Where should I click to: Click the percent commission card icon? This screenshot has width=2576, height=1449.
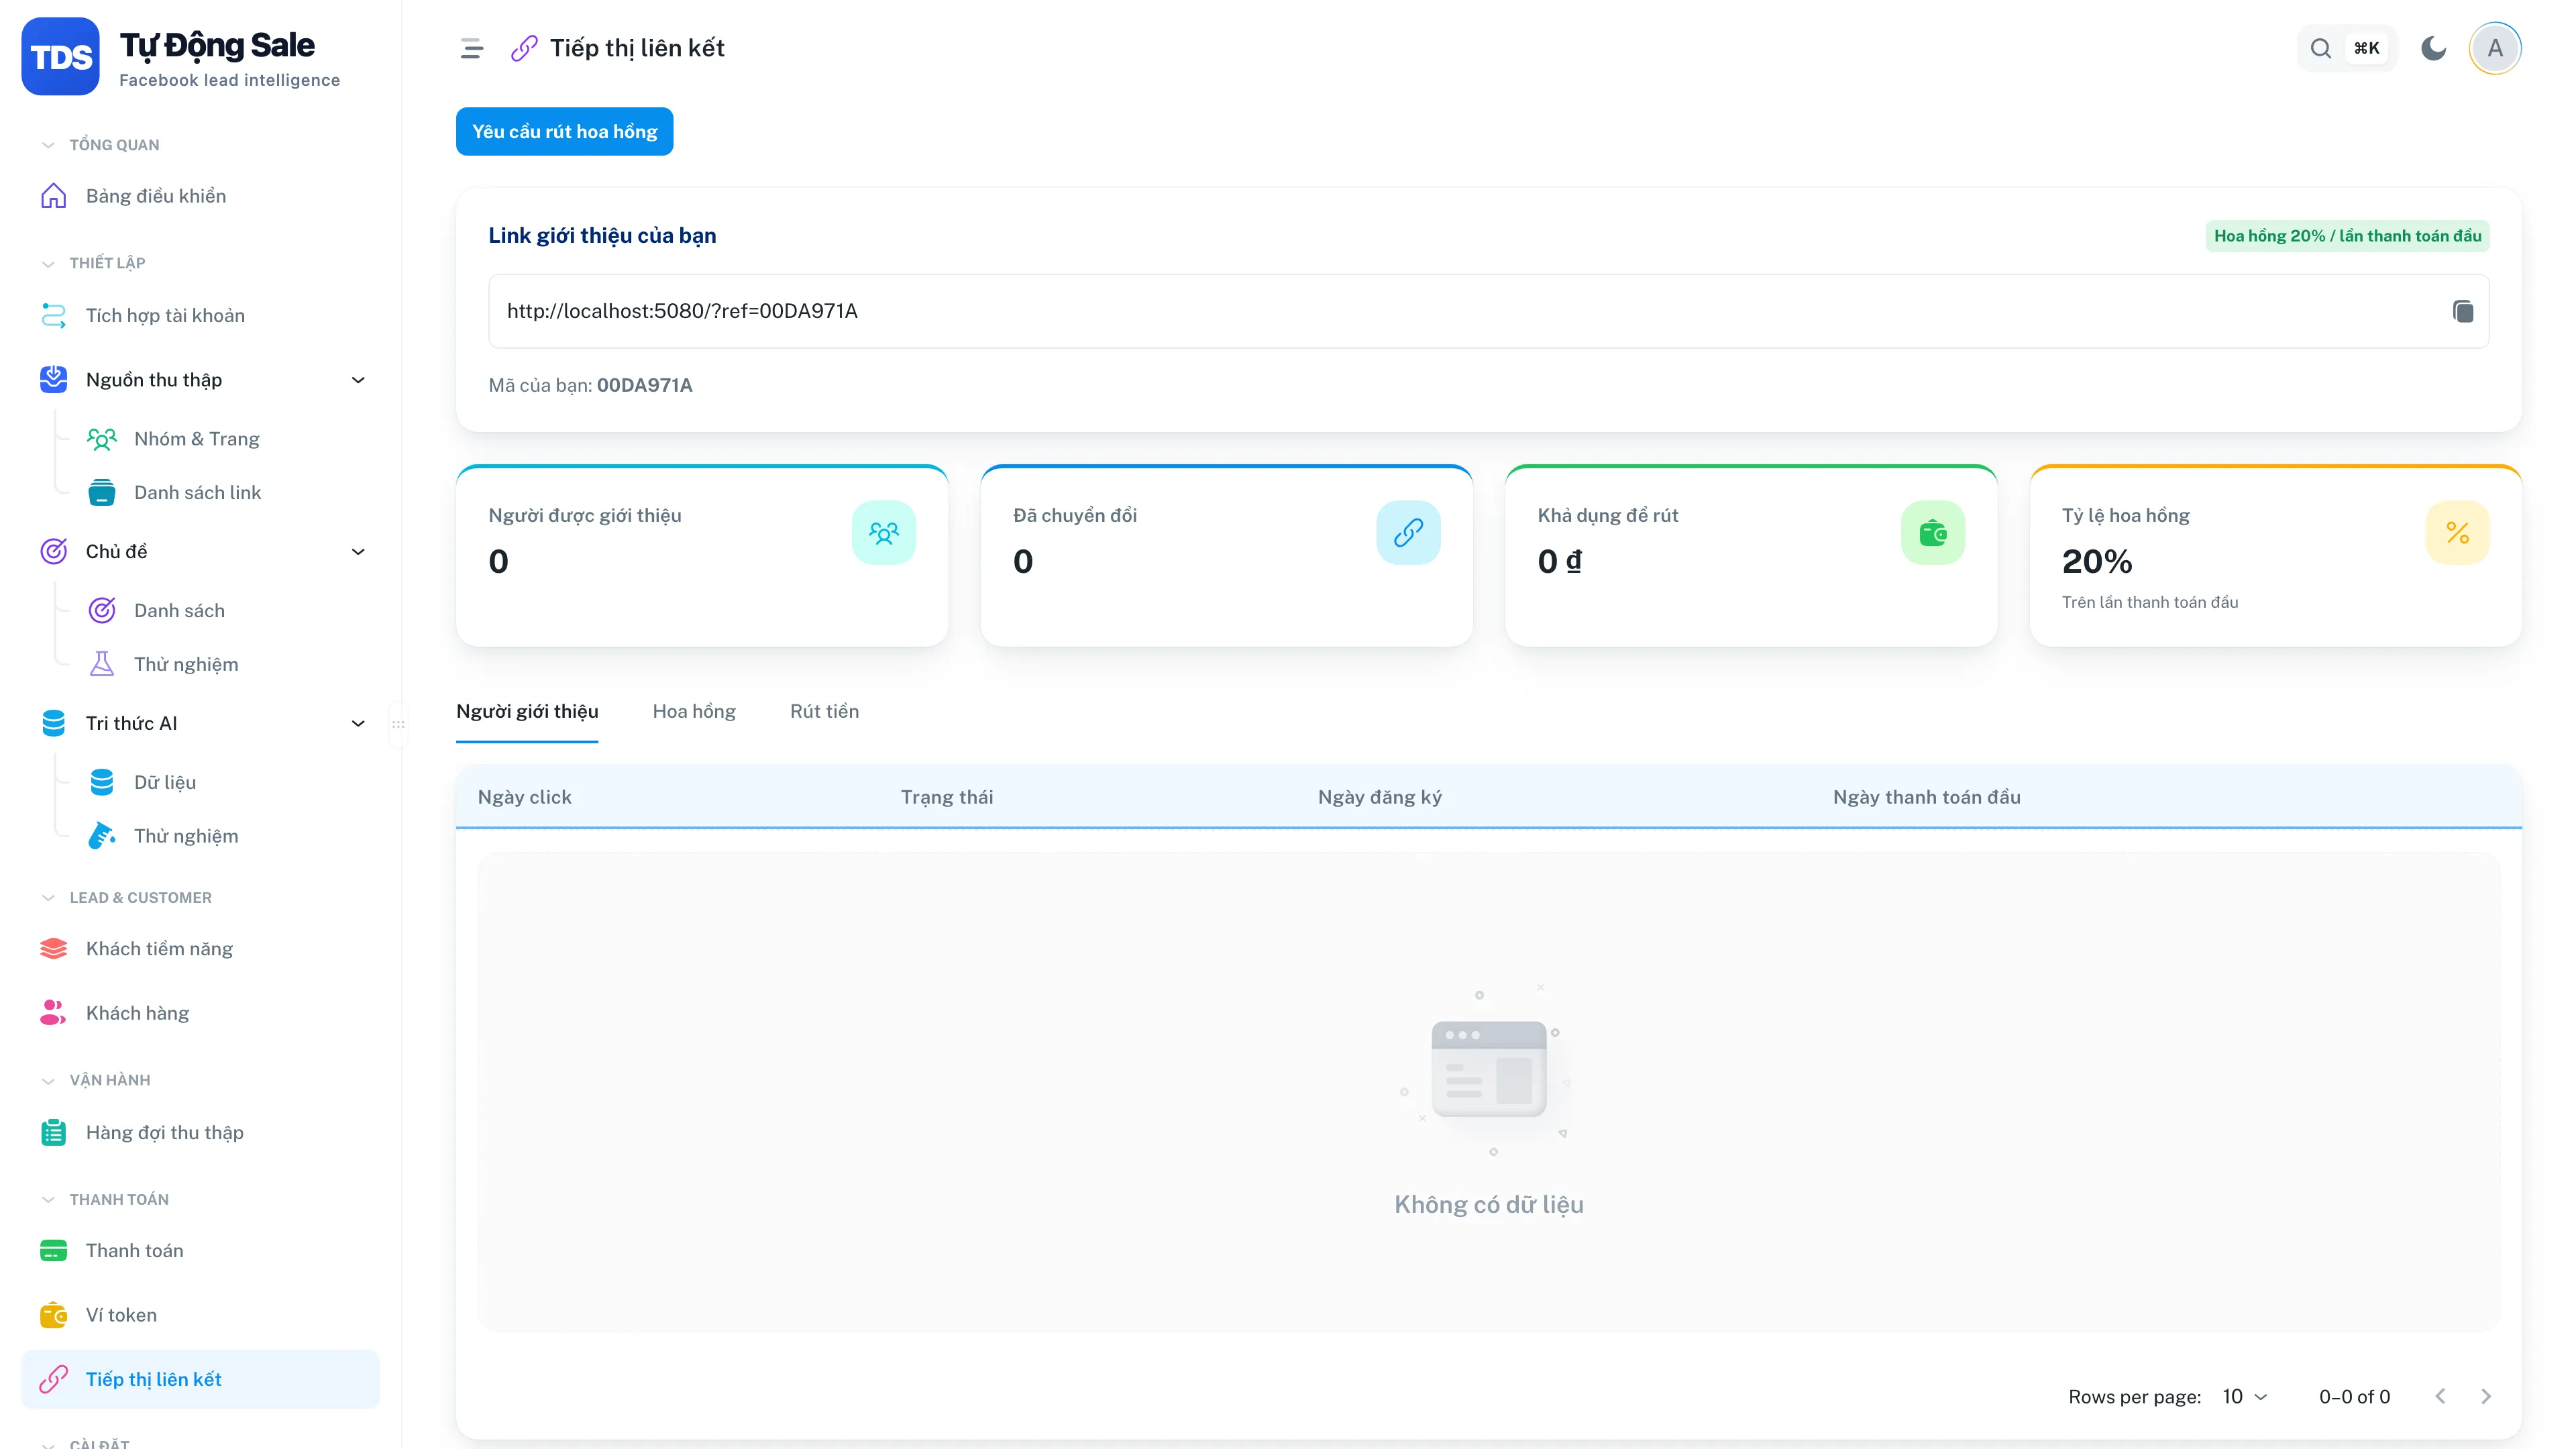pos(2457,533)
